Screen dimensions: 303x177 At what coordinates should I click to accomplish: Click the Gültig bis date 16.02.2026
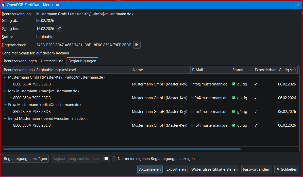coord(45,29)
